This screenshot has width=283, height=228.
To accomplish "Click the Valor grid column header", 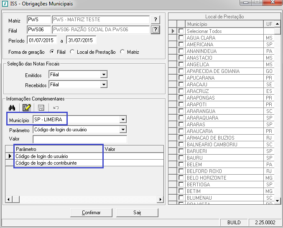I will (x=134, y=149).
